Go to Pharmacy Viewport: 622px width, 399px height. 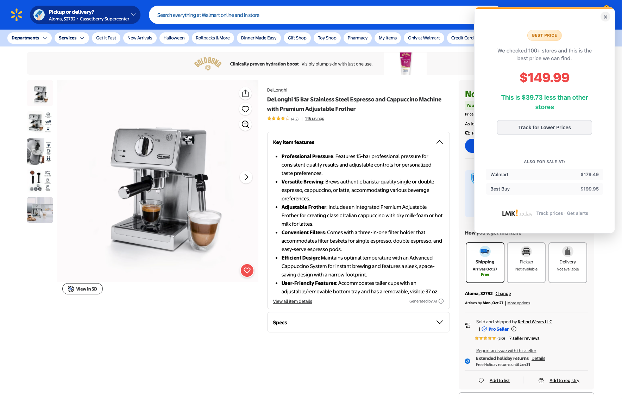(x=357, y=38)
